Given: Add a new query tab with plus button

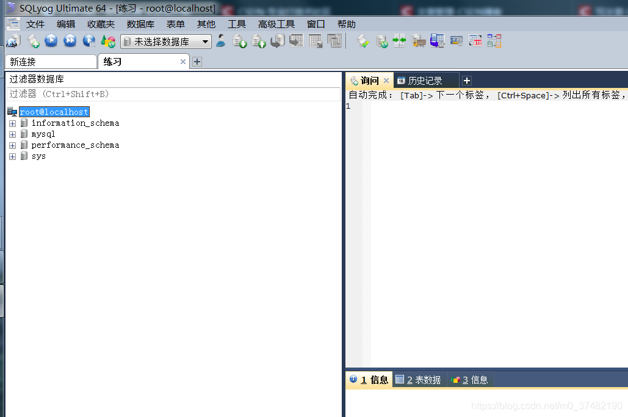Looking at the screenshot, I should pos(467,81).
